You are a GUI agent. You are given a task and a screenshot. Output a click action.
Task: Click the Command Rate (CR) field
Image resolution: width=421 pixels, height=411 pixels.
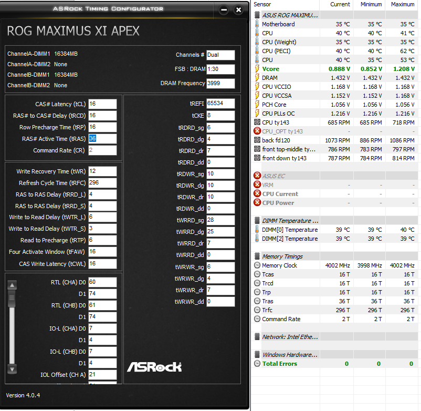[102, 150]
